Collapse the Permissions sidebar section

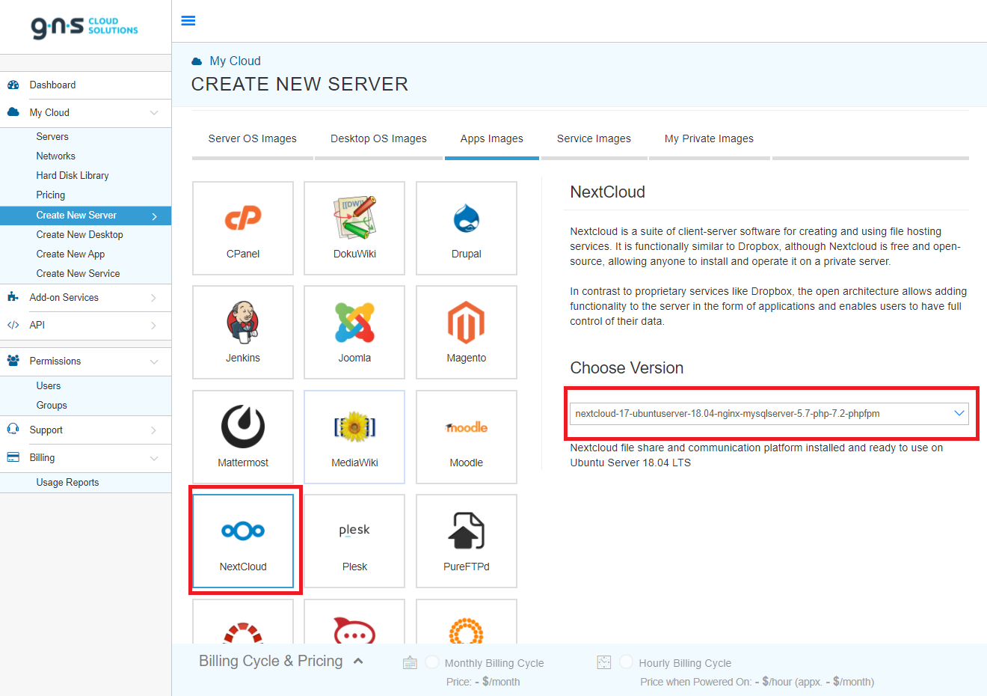pos(154,361)
